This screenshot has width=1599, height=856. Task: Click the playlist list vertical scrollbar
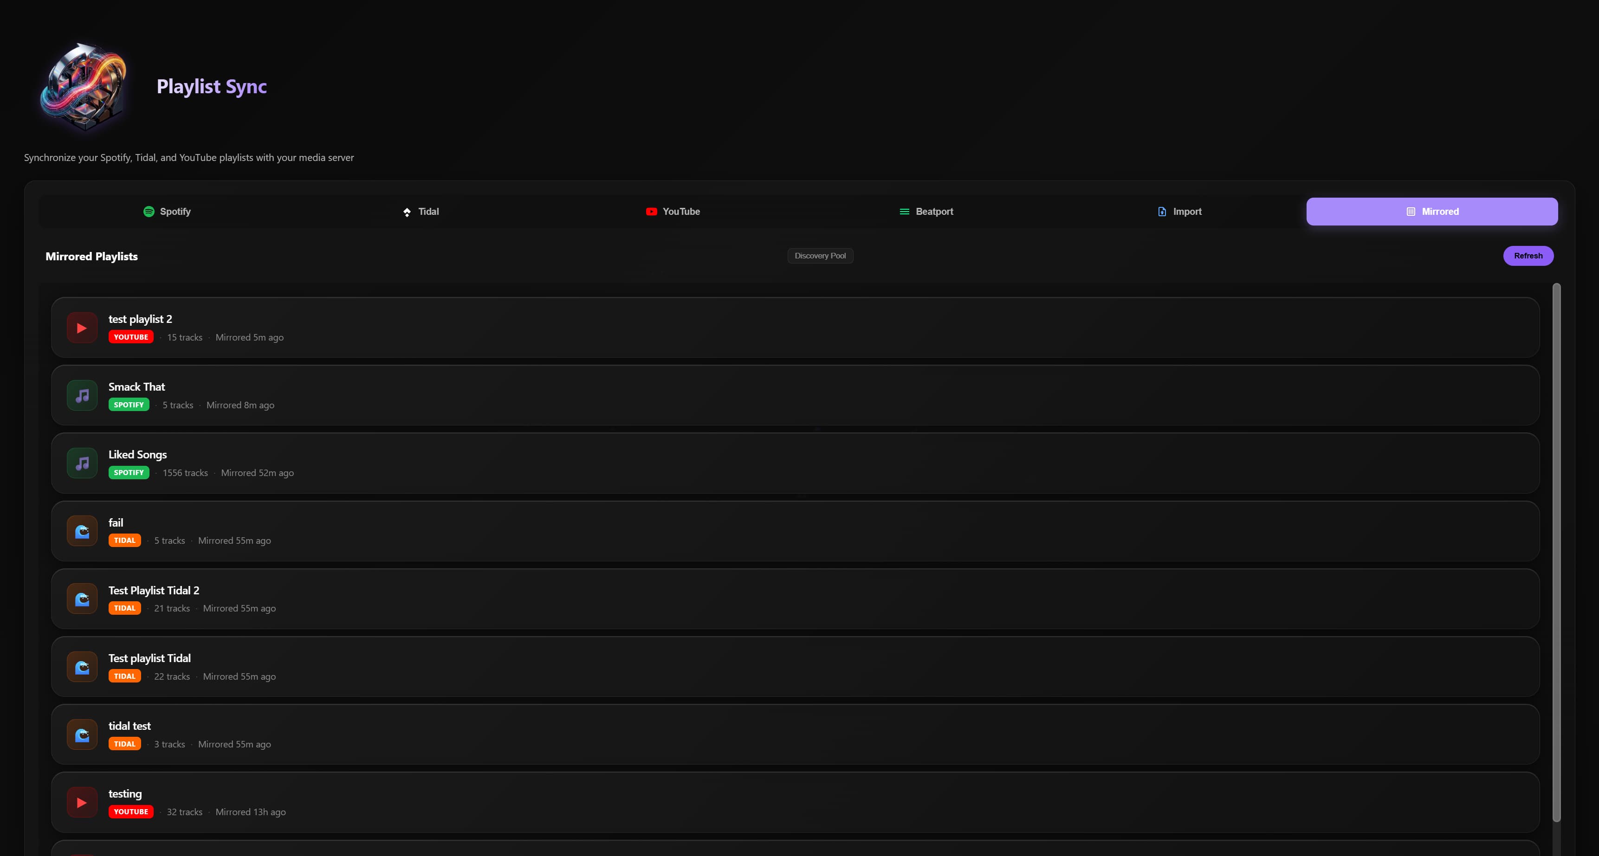point(1556,552)
